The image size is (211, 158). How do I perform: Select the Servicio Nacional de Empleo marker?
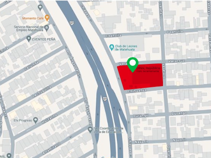(x=46, y=28)
